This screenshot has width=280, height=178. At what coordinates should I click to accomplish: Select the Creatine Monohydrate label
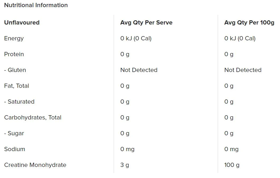pos(35,165)
